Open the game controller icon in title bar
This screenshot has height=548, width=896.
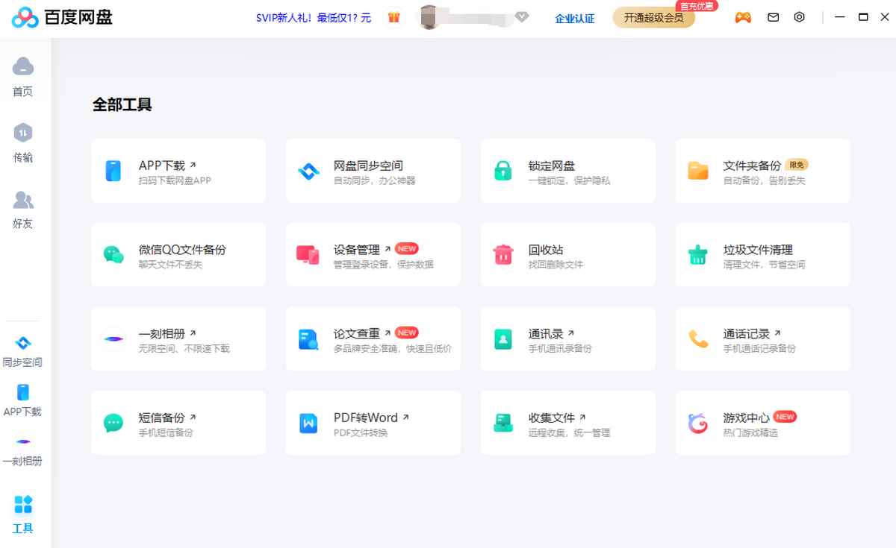click(743, 17)
